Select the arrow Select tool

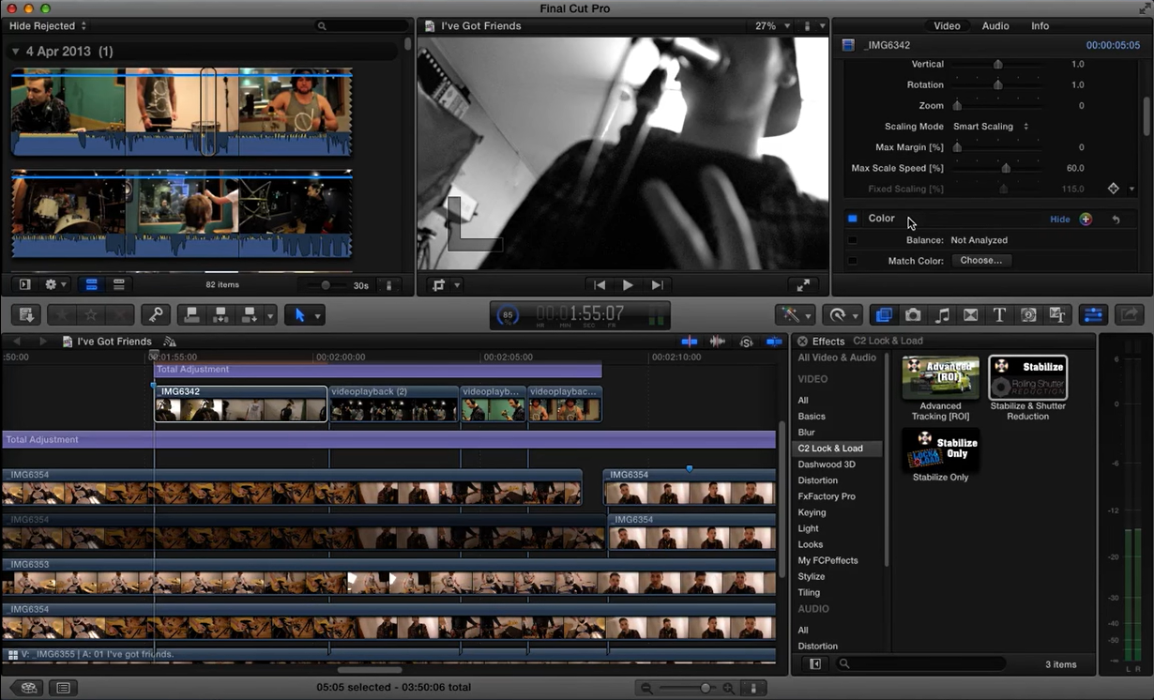point(300,315)
